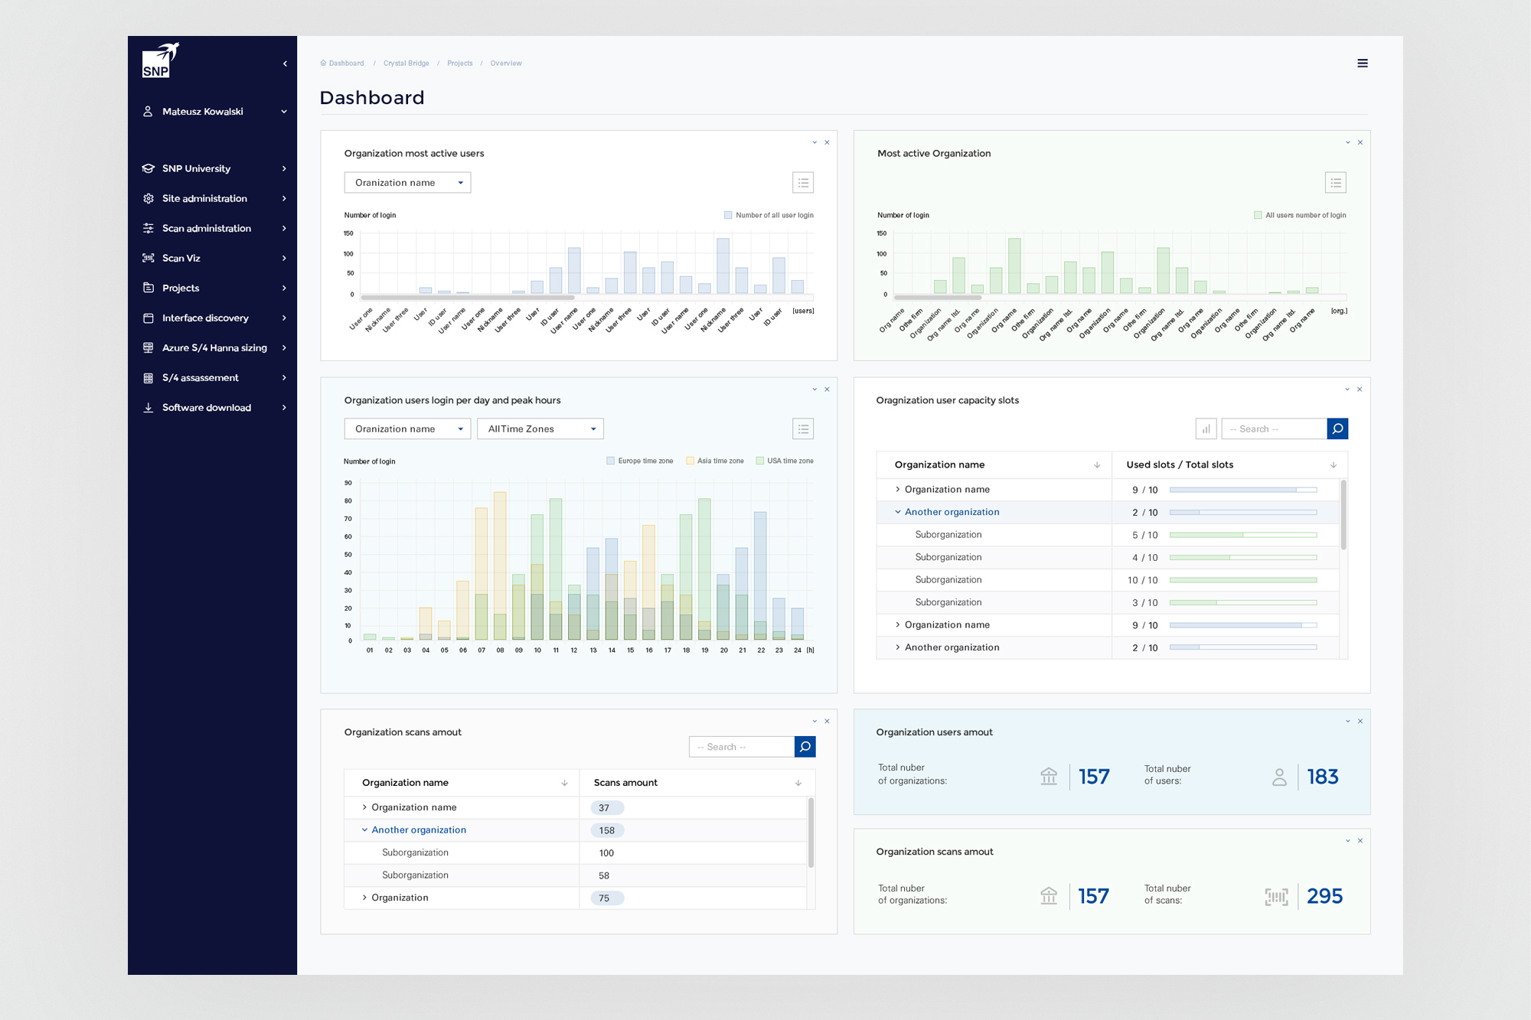The width and height of the screenshot is (1531, 1020).
Task: Toggle USA time zone legend checkbox
Action: click(x=760, y=461)
